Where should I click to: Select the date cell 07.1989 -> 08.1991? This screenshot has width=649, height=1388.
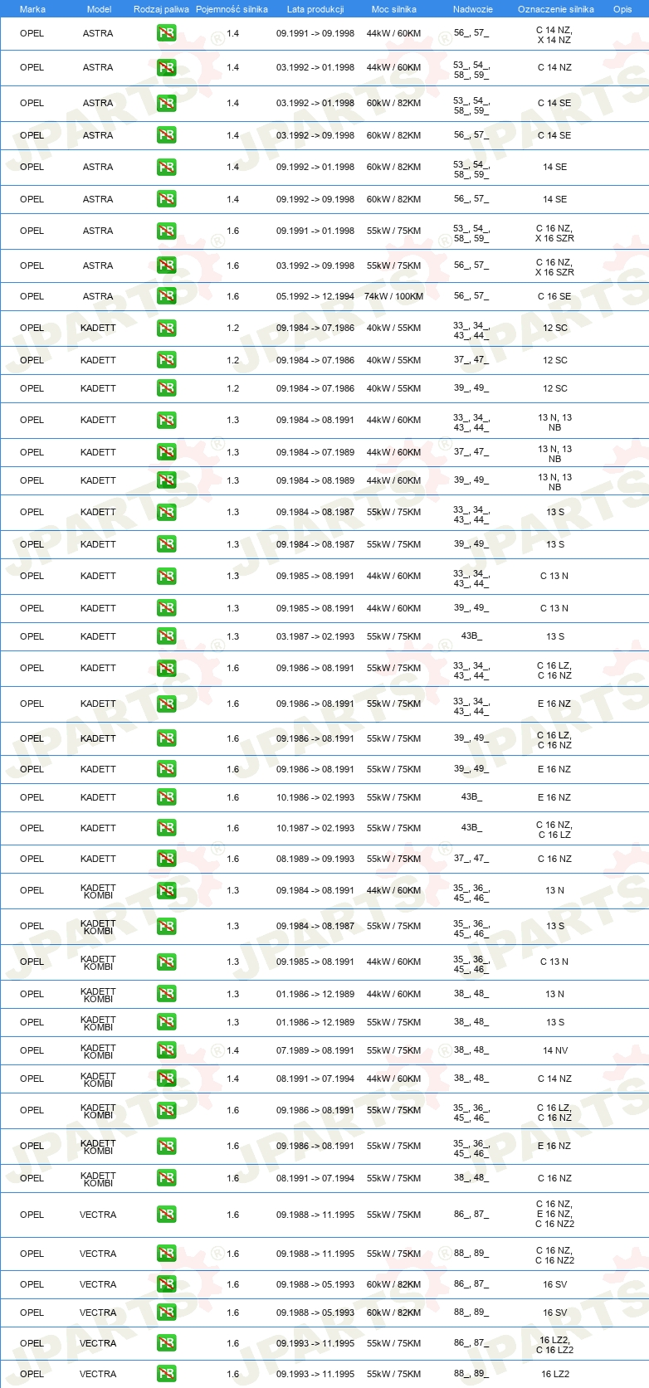[x=315, y=1051]
